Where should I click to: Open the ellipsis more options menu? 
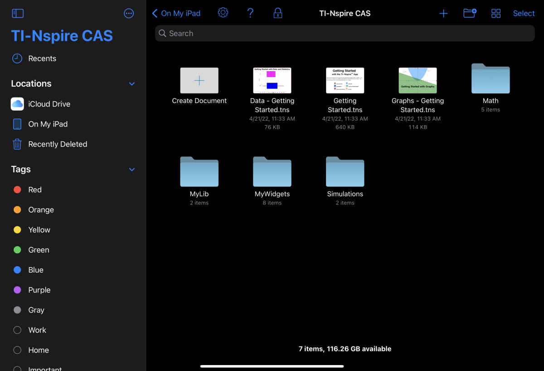coord(129,14)
